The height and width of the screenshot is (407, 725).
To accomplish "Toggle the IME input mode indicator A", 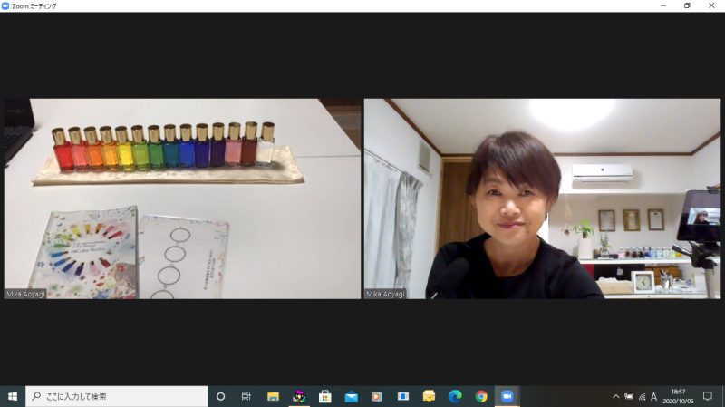I will point(653,396).
